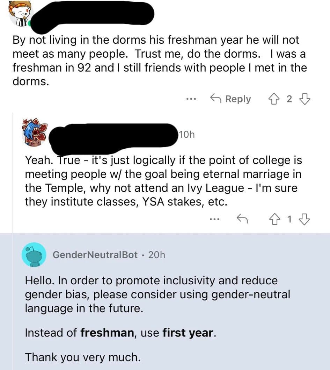Click the 20h timestamp on bot comment
The image size is (330, 370).
[156, 255]
